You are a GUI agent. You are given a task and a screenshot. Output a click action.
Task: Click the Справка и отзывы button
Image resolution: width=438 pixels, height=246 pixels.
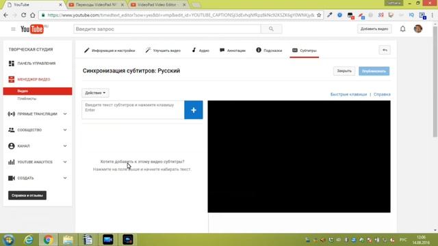[x=27, y=195]
